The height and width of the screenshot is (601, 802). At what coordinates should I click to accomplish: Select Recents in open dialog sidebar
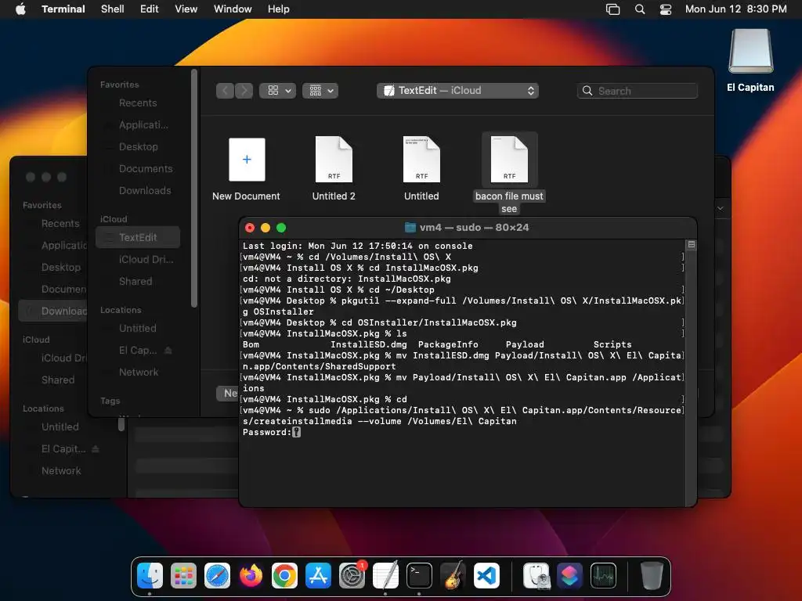pos(138,103)
